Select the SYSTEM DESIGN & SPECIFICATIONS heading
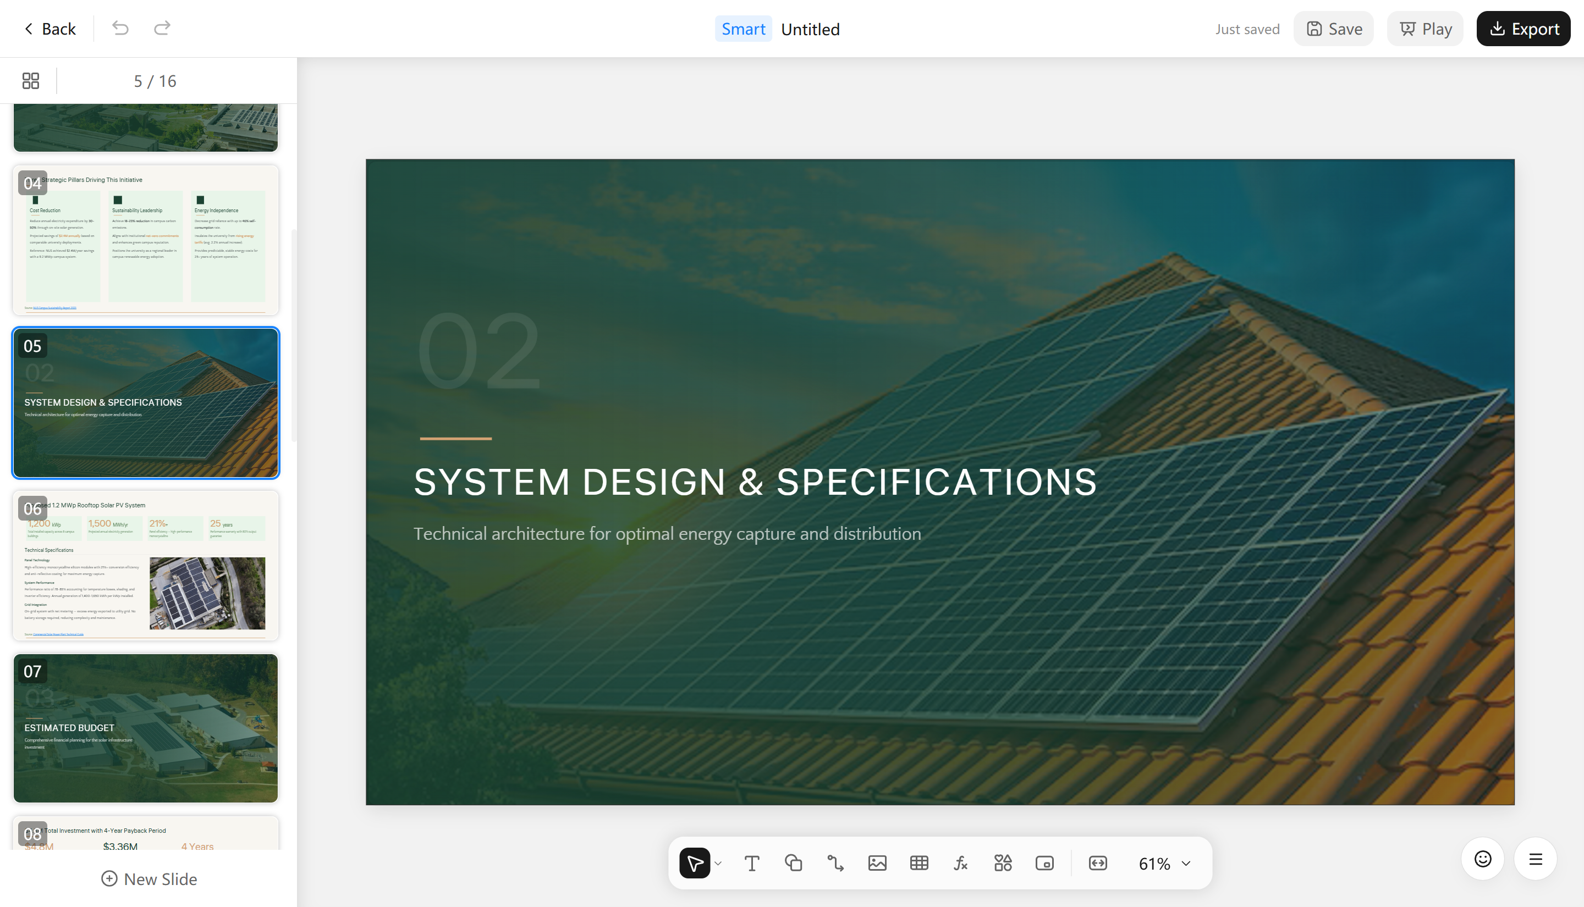The image size is (1584, 907). (755, 482)
